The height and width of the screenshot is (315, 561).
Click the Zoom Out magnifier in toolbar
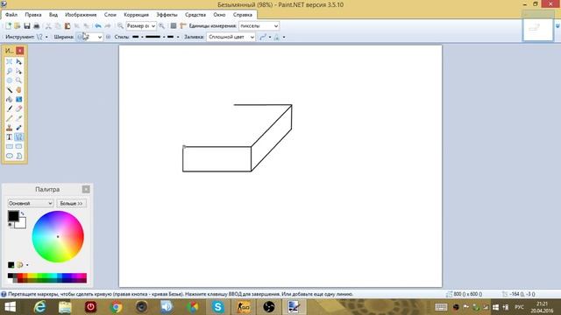click(x=120, y=25)
